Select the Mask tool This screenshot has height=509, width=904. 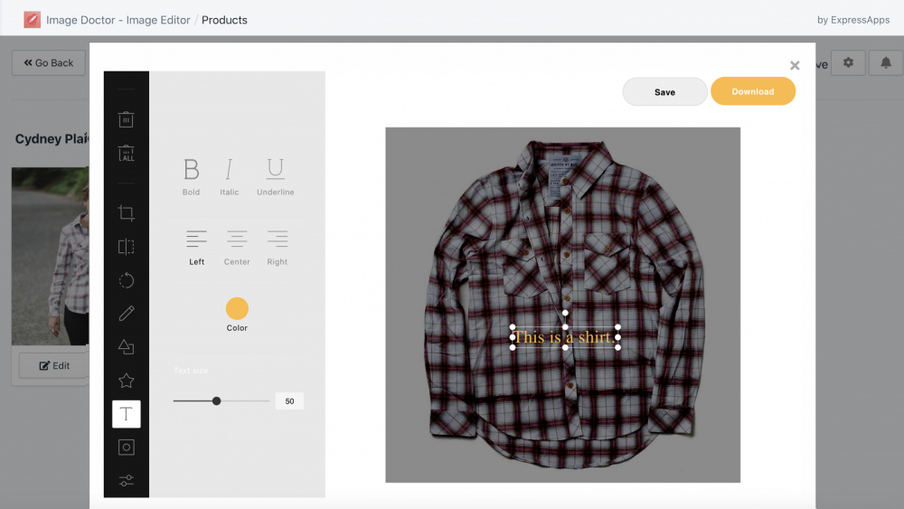point(127,448)
